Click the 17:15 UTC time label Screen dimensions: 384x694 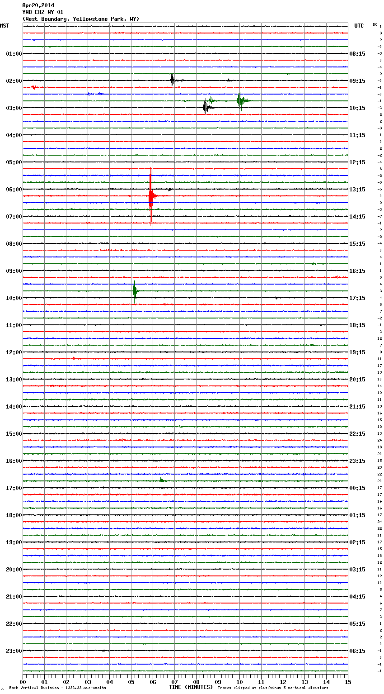357,298
